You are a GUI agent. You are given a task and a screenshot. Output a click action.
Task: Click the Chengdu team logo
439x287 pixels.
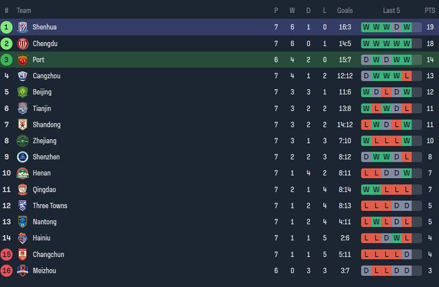(x=23, y=43)
